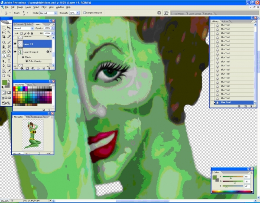The image size is (260, 203).
Task: Toggle lock position
Action: 28,33
